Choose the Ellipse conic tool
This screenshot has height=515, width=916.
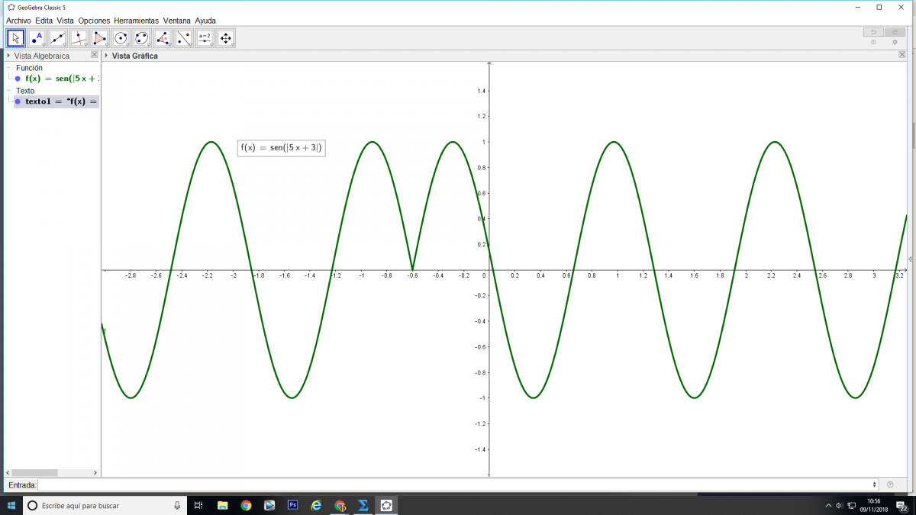141,38
